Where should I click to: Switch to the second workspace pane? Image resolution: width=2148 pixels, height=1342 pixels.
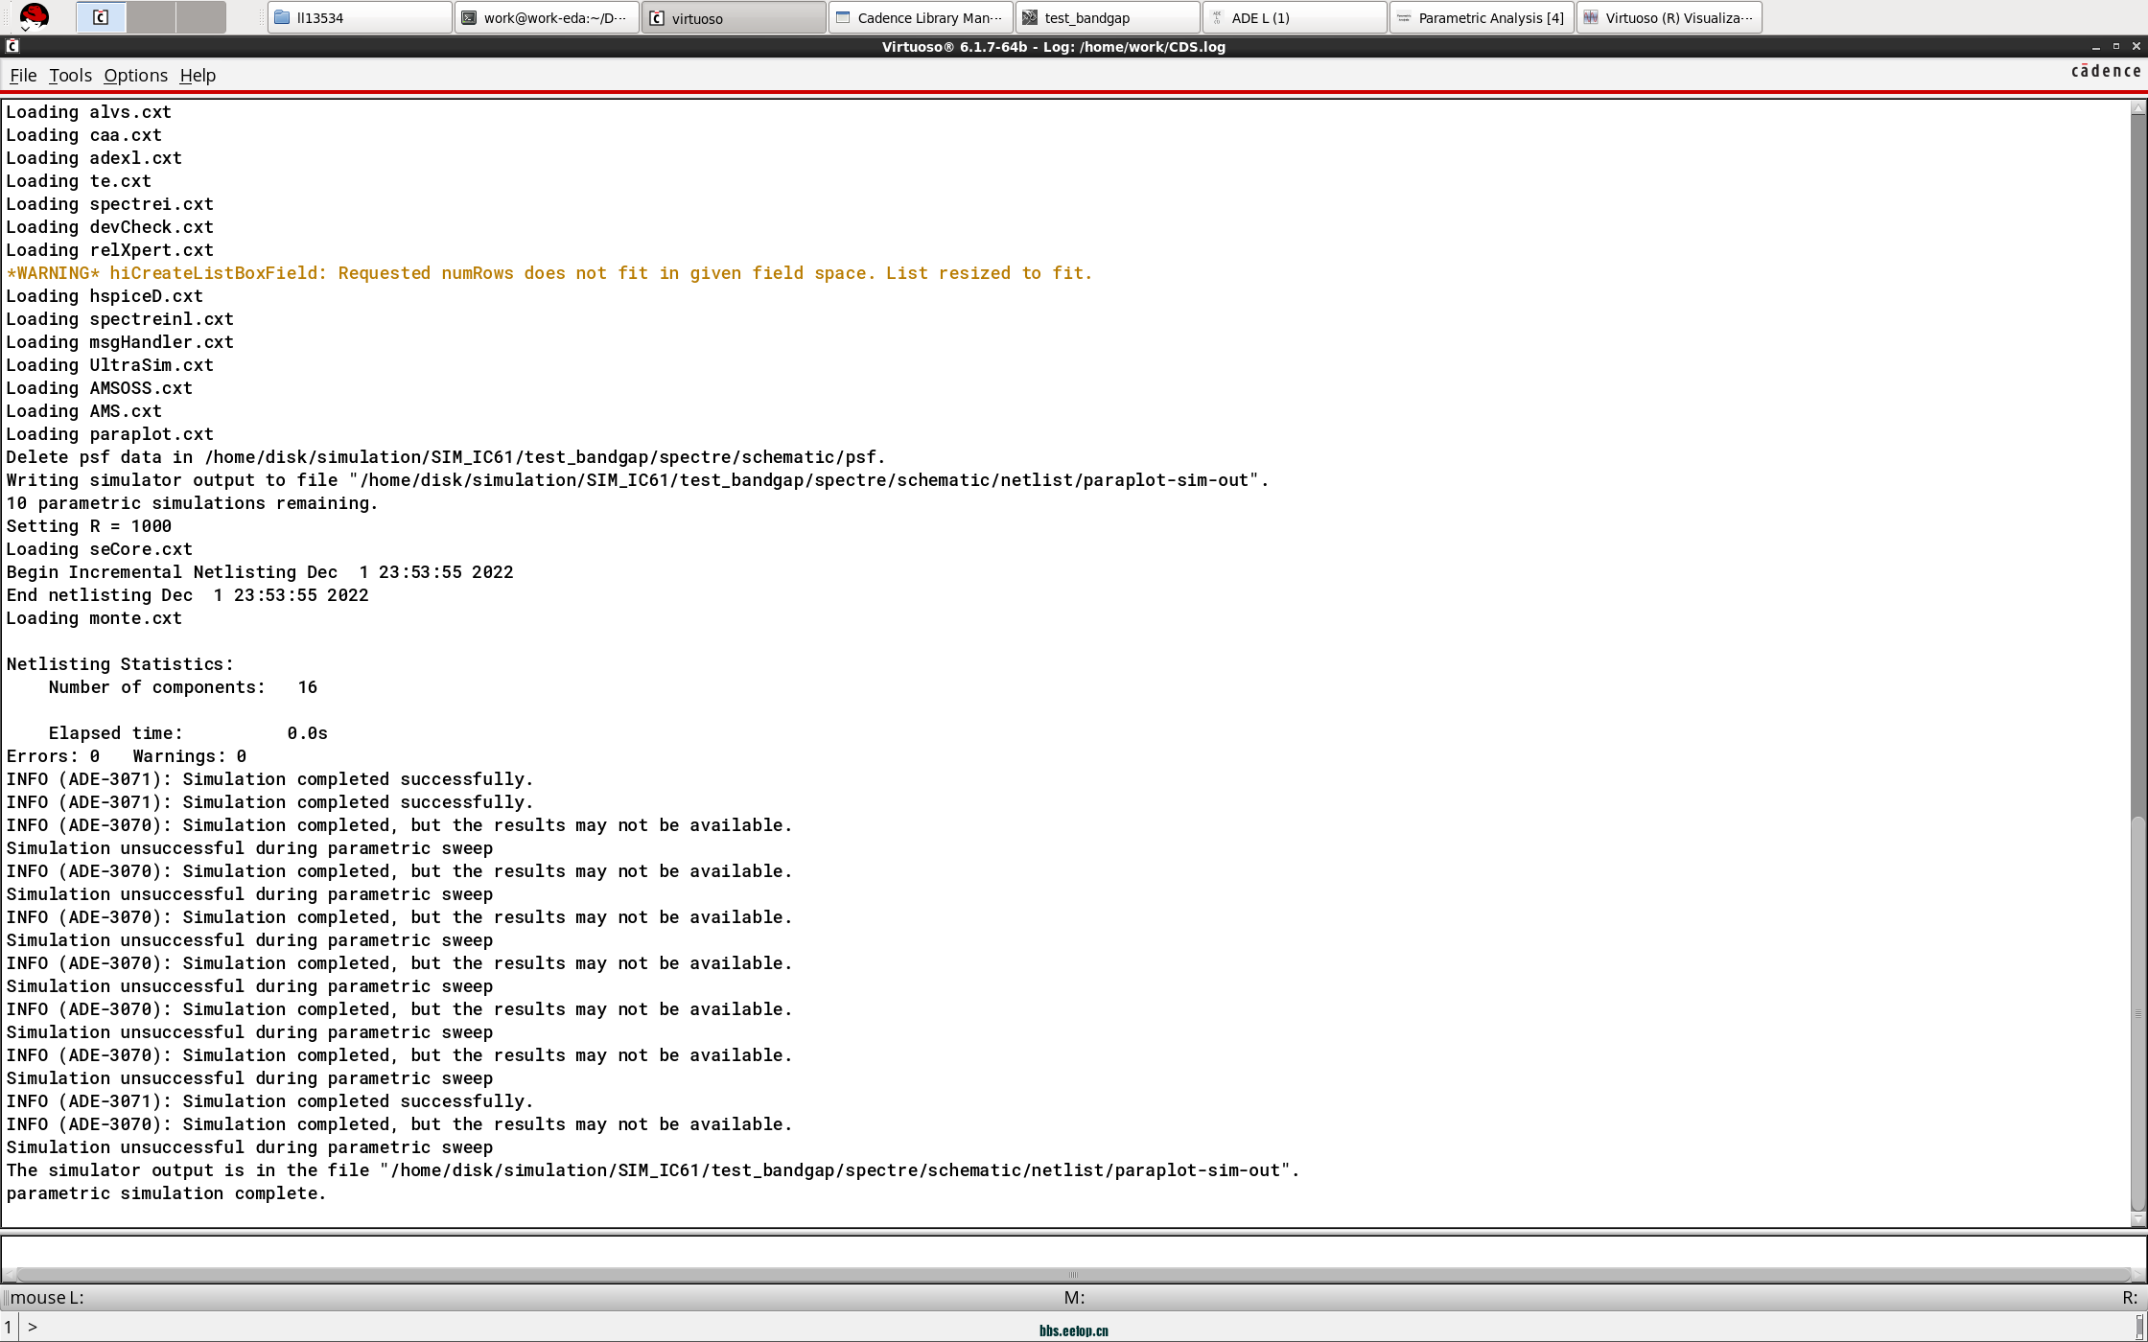click(151, 17)
